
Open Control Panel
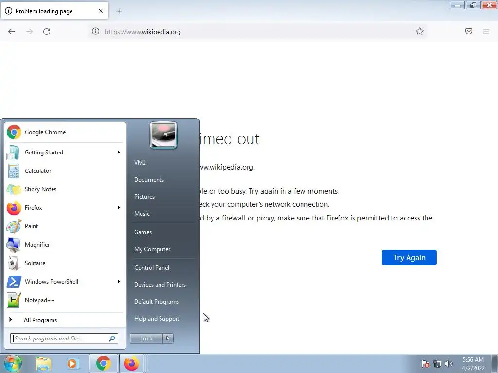coord(152,268)
